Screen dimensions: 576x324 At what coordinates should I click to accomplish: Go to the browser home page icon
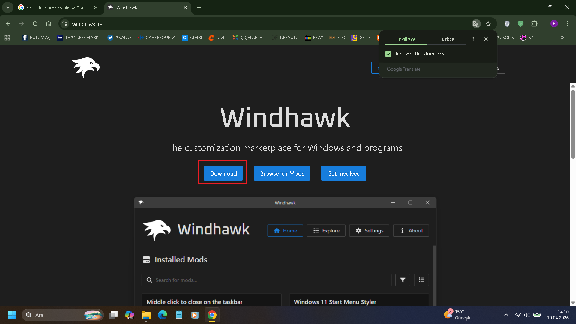click(49, 24)
